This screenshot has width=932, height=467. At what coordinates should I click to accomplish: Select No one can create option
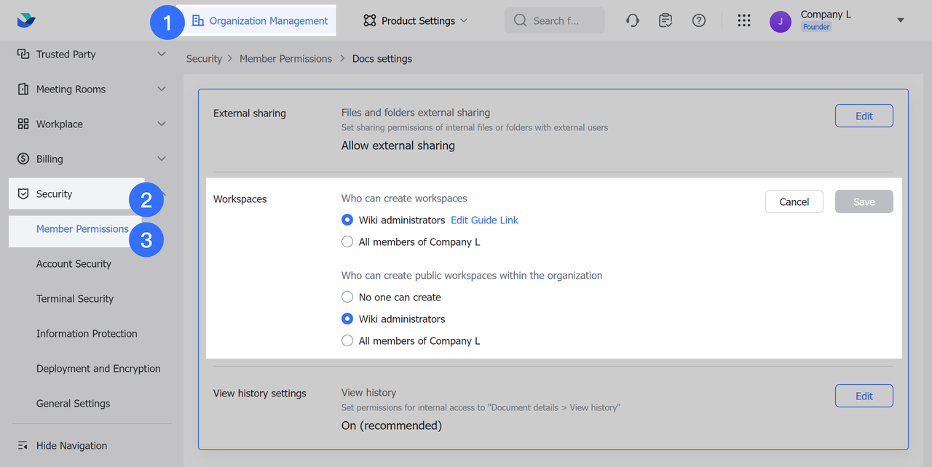point(347,297)
